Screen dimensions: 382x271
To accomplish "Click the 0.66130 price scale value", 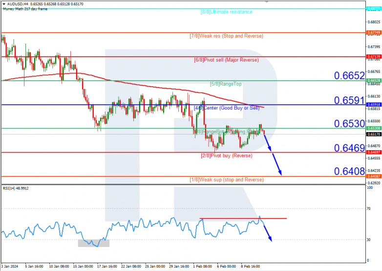I will (374, 96).
